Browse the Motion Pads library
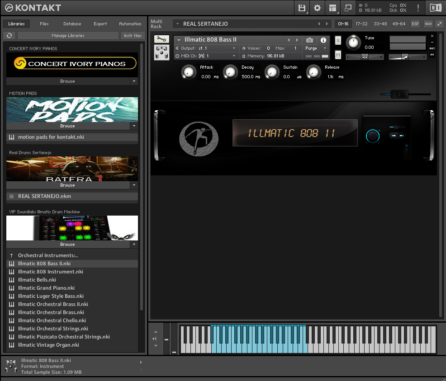This screenshot has height=381, width=446. [68, 126]
